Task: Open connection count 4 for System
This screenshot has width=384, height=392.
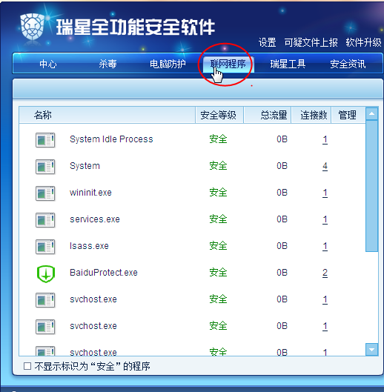Action: [x=325, y=166]
